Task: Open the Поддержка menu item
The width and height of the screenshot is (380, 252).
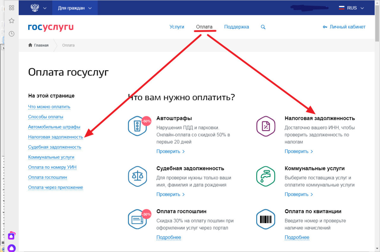Action: 237,27
